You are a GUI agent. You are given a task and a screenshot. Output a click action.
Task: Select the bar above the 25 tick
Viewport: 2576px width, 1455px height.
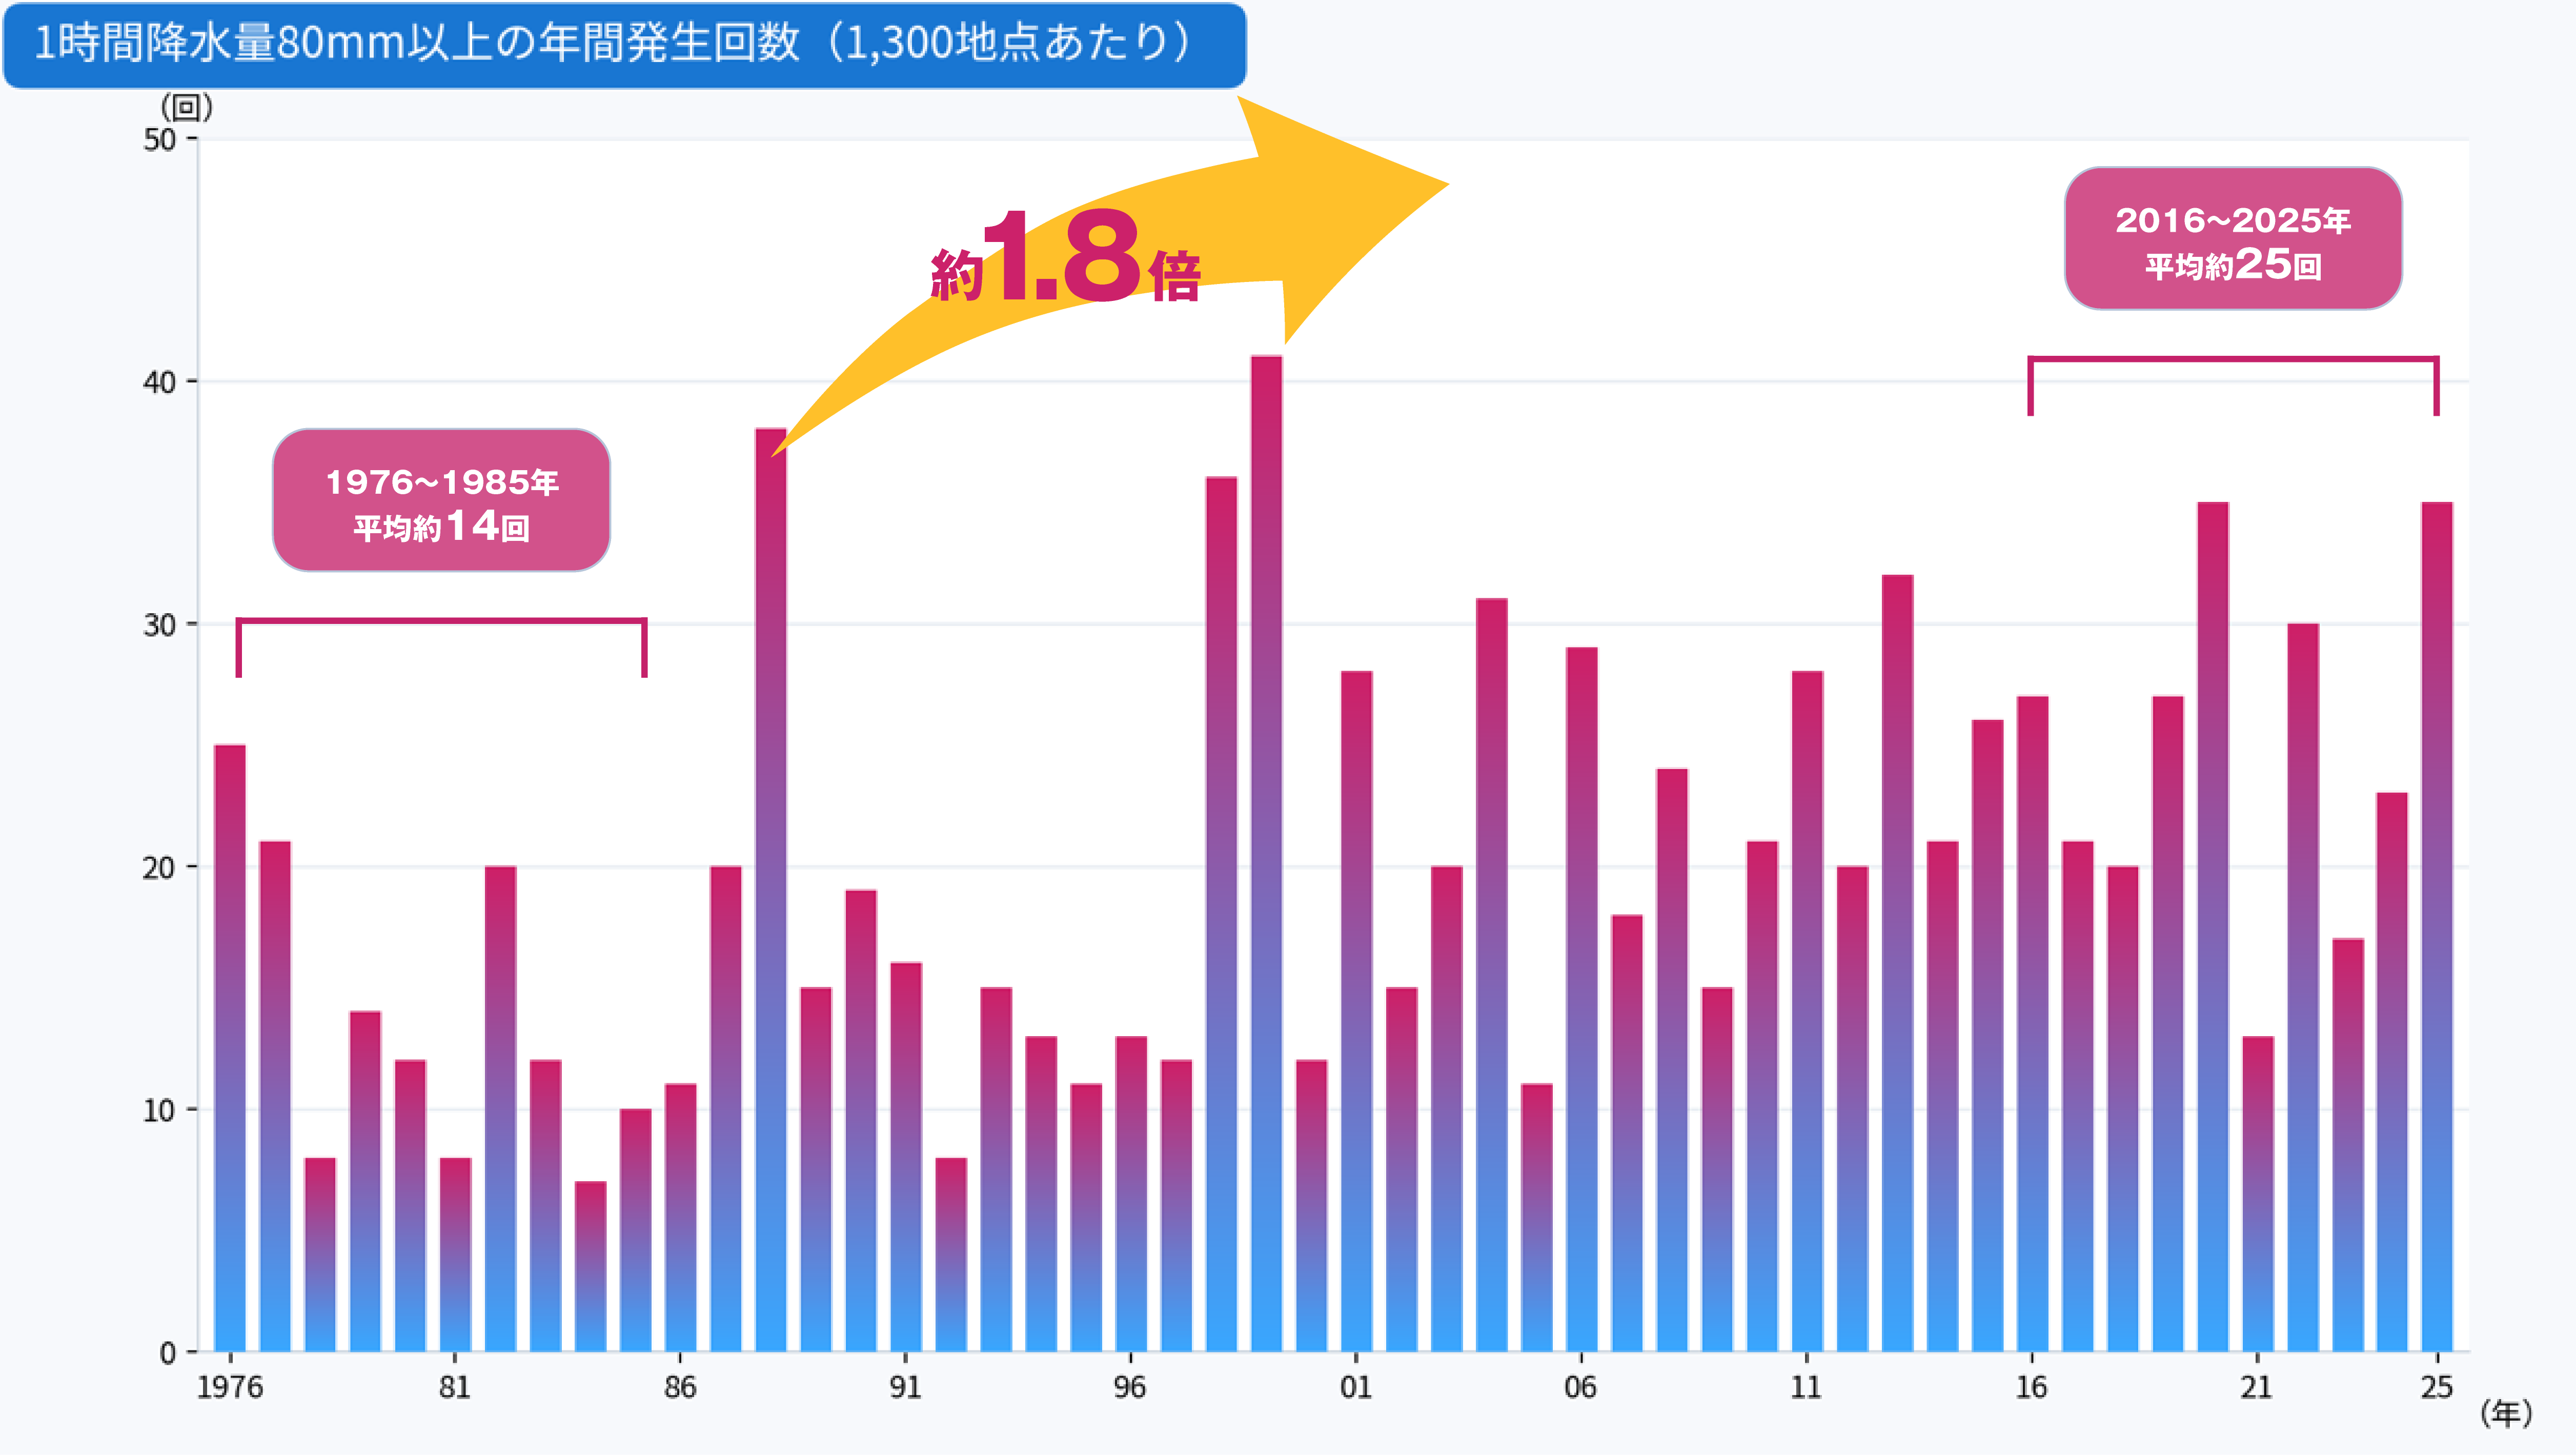[x=2437, y=927]
